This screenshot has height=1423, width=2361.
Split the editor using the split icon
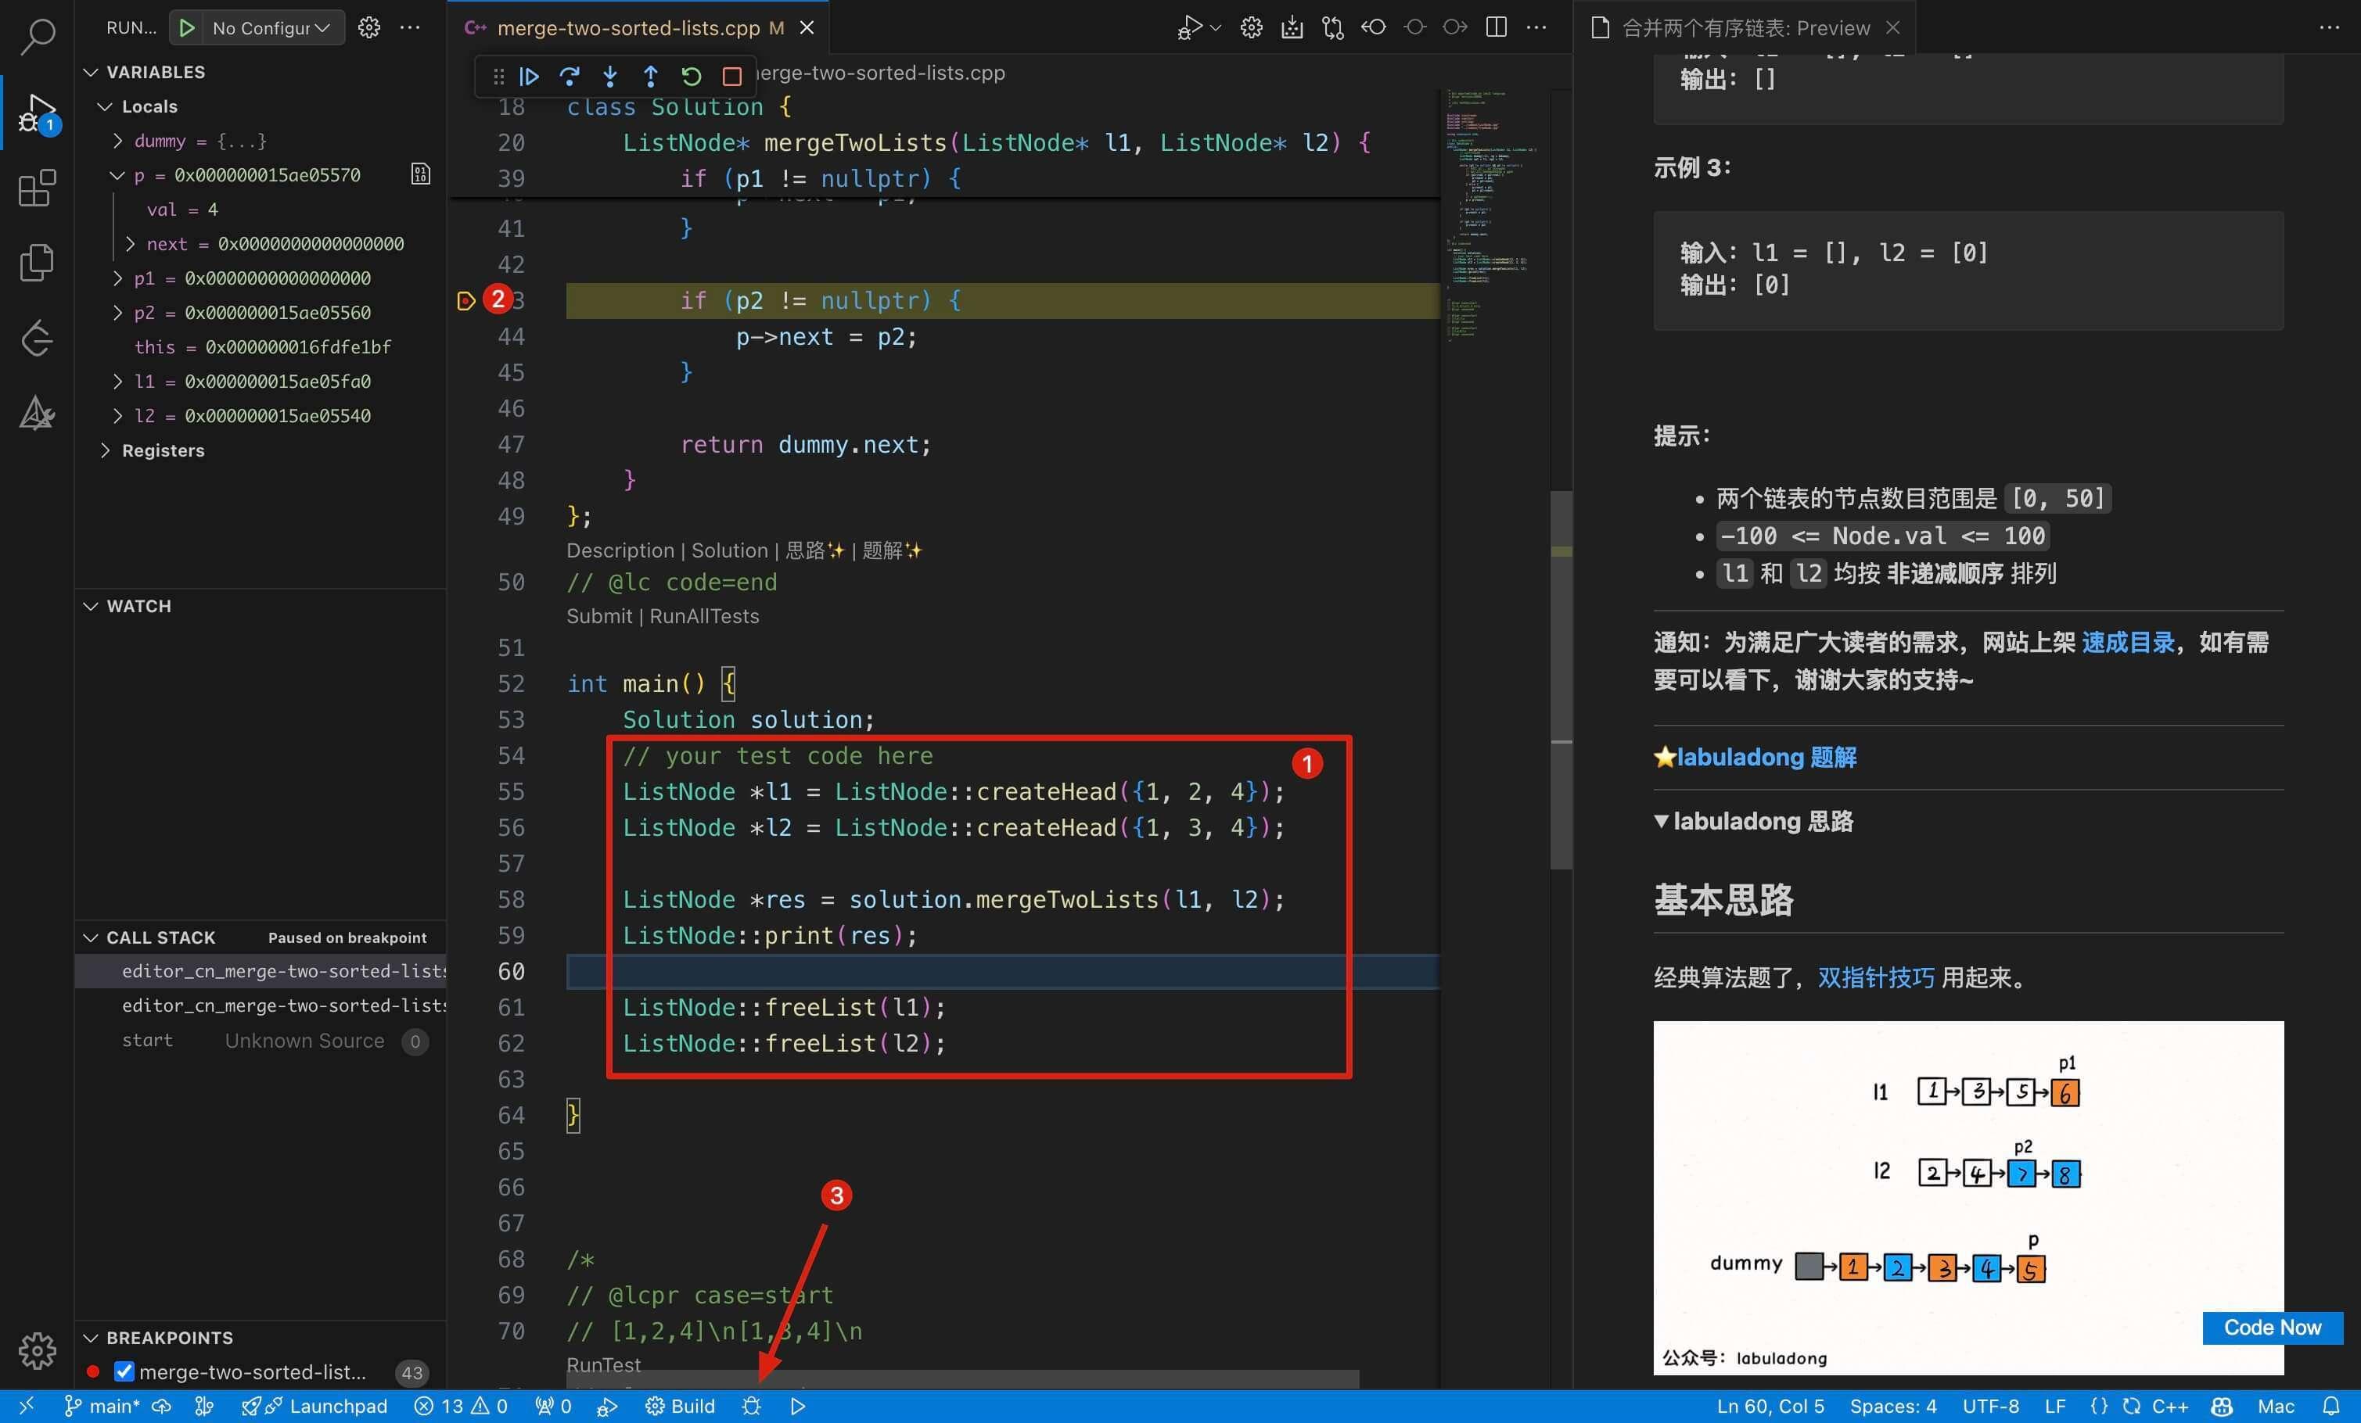tap(1496, 27)
